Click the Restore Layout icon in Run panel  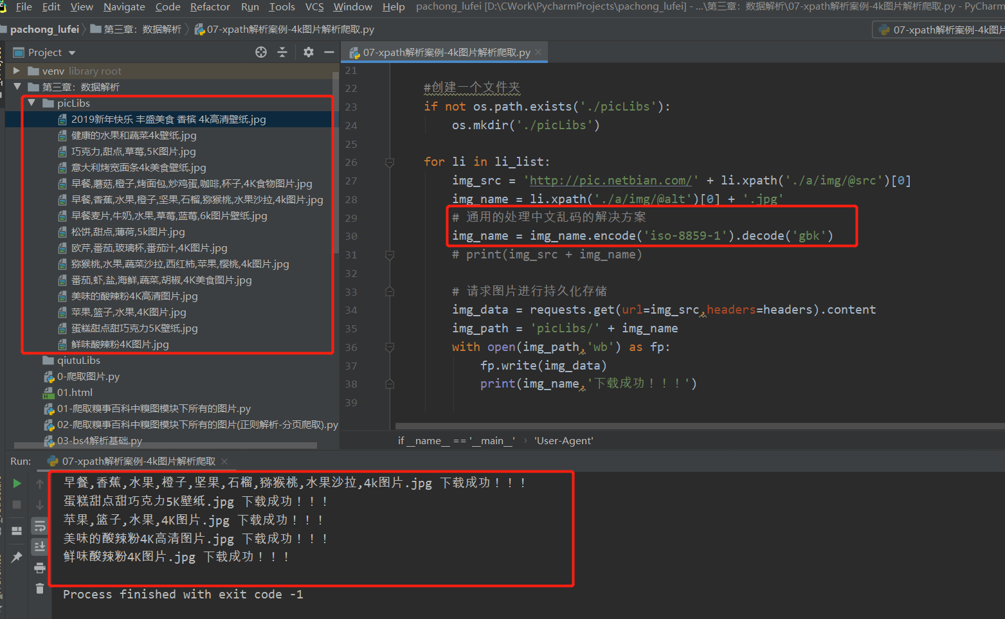pos(17,531)
